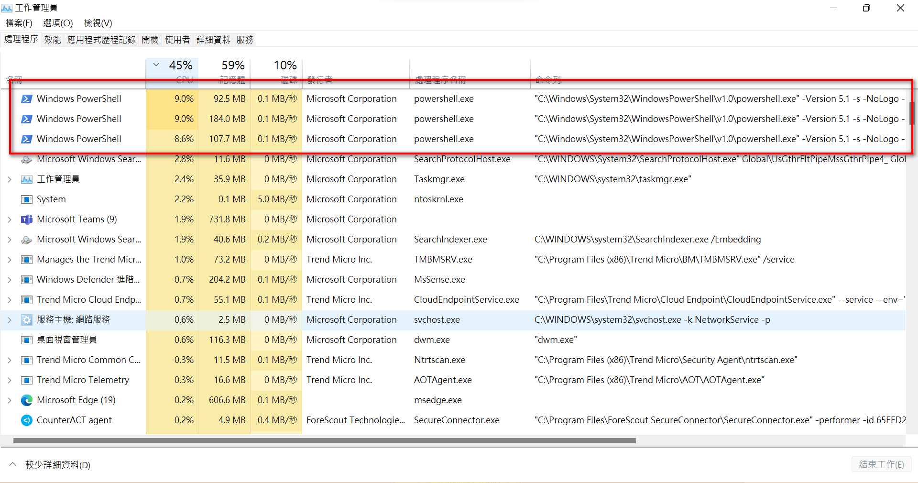Click the 731.8 MB memory value
The height and width of the screenshot is (483, 918).
pyautogui.click(x=227, y=220)
